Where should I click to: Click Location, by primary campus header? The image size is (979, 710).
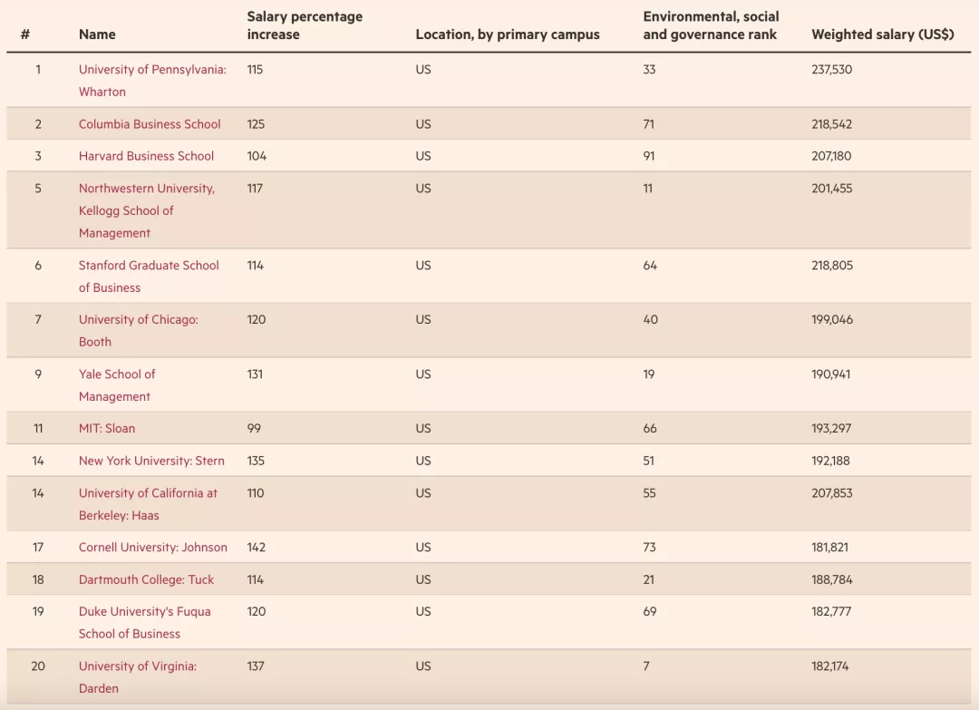point(508,34)
